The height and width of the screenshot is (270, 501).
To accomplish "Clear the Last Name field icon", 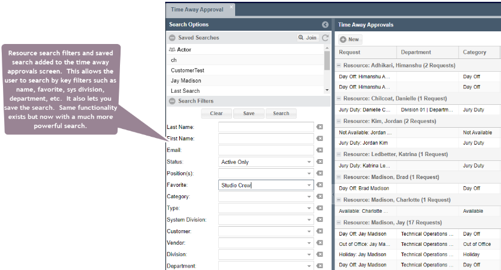I will pos(320,127).
